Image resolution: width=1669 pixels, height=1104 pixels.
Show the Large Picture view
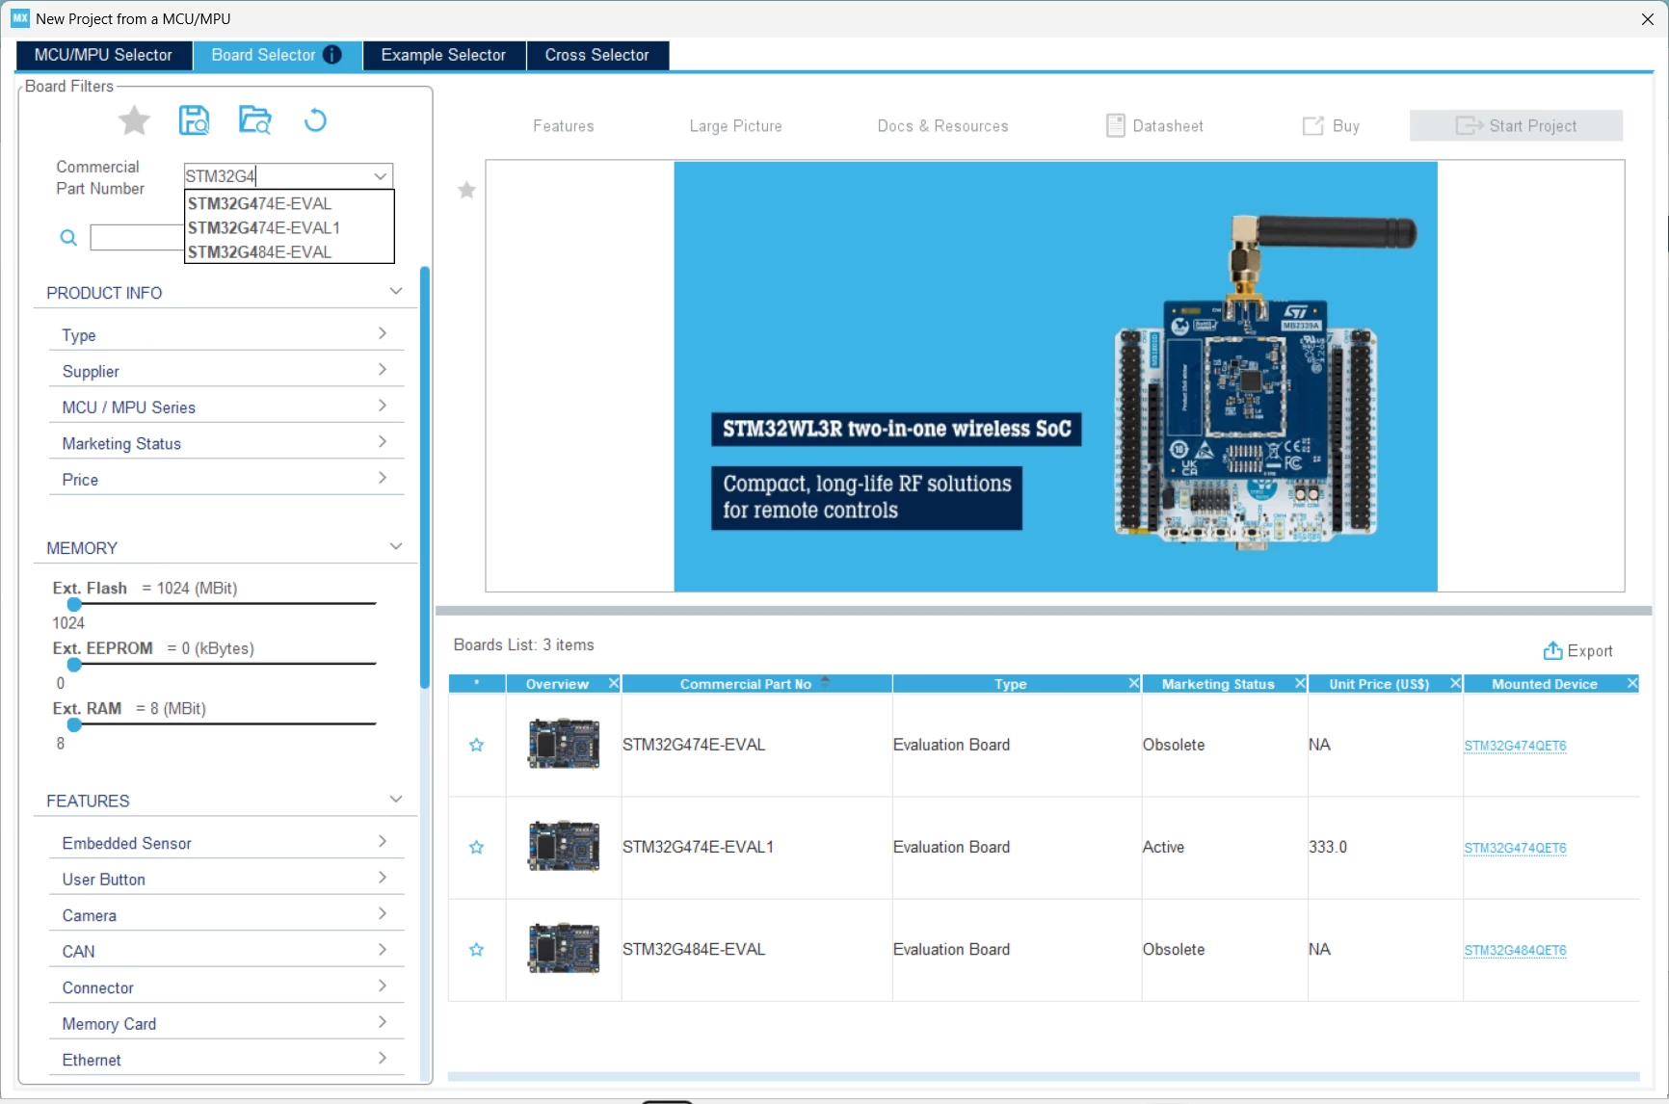click(735, 126)
